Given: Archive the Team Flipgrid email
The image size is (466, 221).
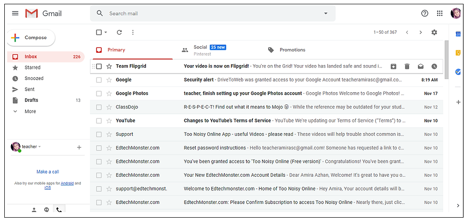Looking at the screenshot, I should tap(393, 66).
